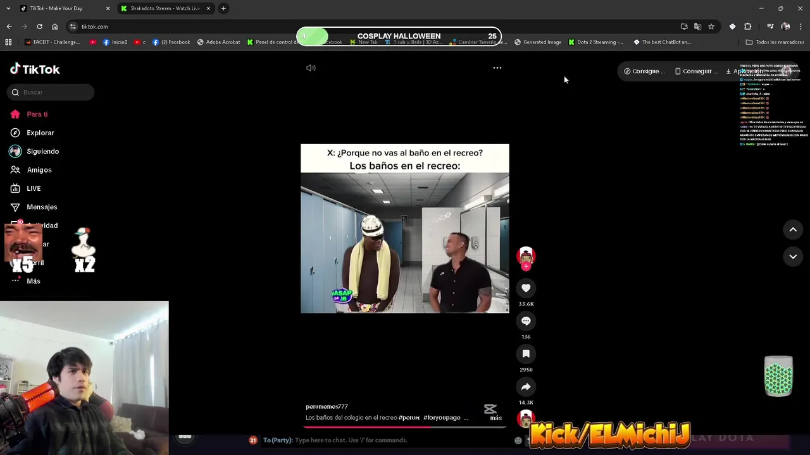This screenshot has width=810, height=455.
Task: Open the browser extensions puzzle icon
Action: point(748,27)
